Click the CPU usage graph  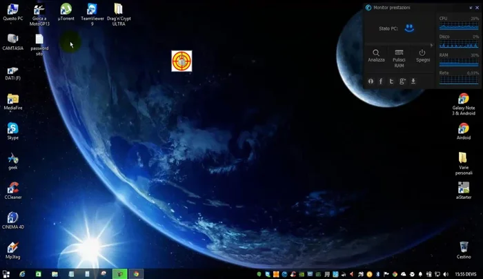459,26
